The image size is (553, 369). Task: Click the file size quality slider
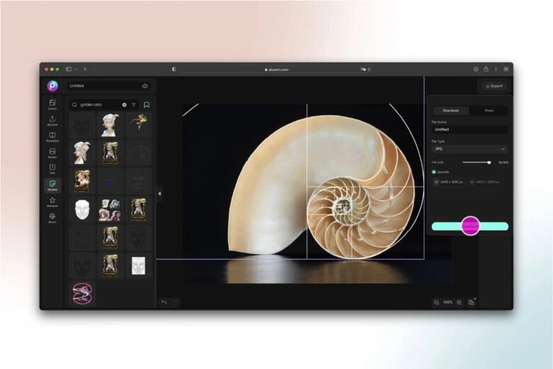click(x=476, y=163)
